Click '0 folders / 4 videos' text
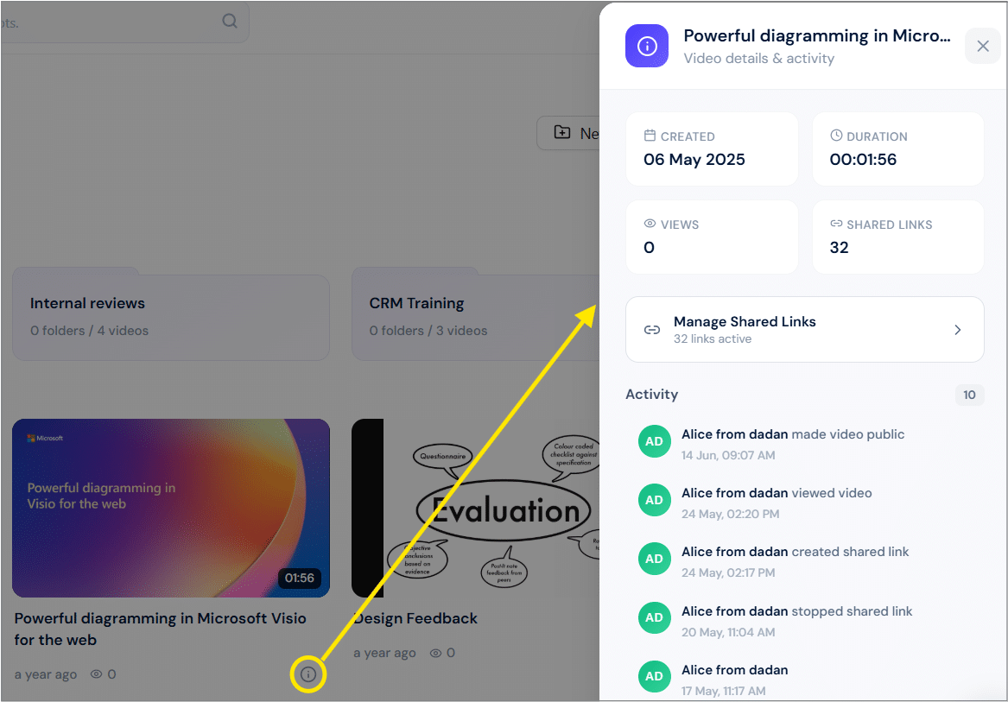The height and width of the screenshot is (702, 1008). coord(89,331)
